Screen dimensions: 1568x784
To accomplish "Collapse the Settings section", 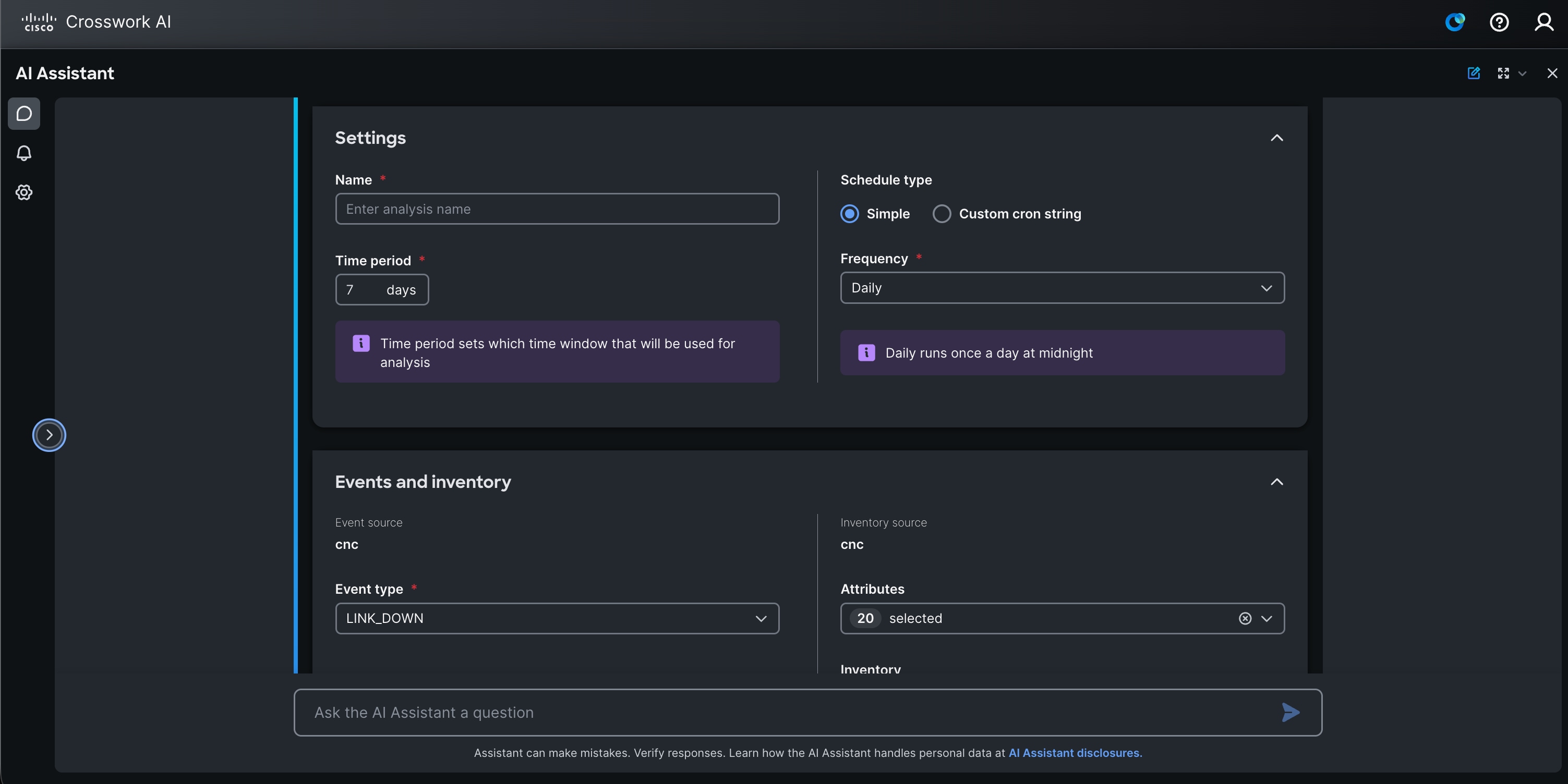I will pyautogui.click(x=1277, y=138).
